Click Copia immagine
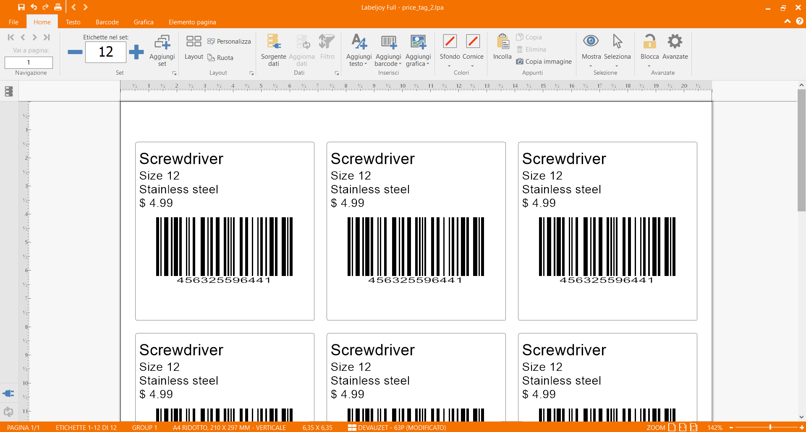This screenshot has height=432, width=806. pyautogui.click(x=544, y=61)
